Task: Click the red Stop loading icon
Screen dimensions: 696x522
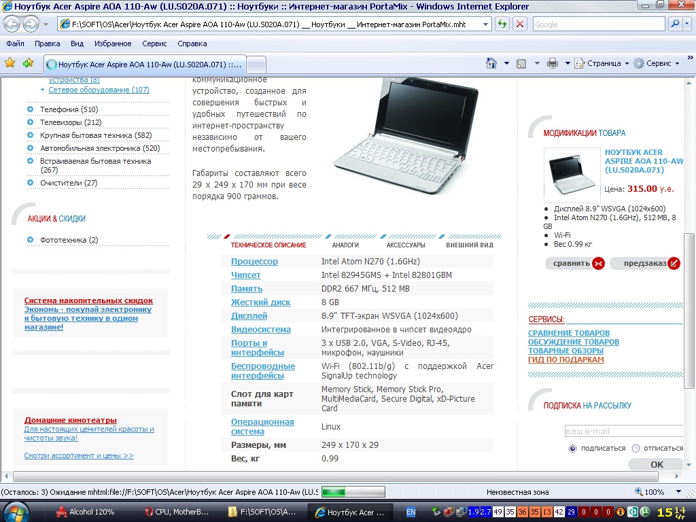Action: [520, 24]
